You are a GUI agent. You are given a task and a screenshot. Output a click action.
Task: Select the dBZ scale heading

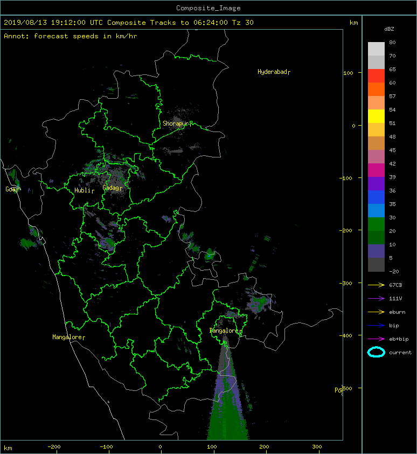tap(389, 29)
